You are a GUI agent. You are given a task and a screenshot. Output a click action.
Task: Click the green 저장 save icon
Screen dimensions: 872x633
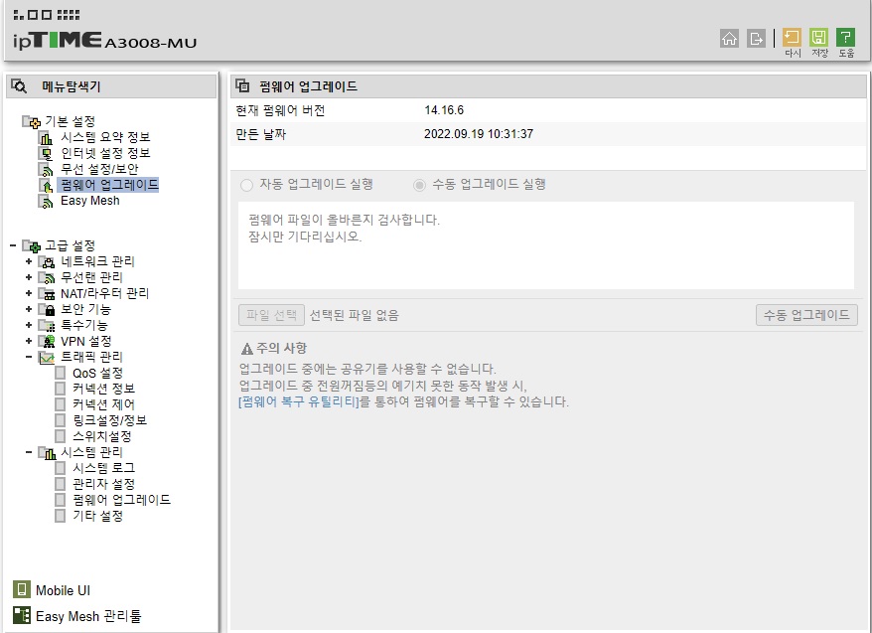pos(818,38)
